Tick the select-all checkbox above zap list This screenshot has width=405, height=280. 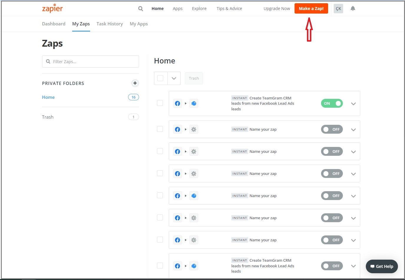[x=160, y=78]
